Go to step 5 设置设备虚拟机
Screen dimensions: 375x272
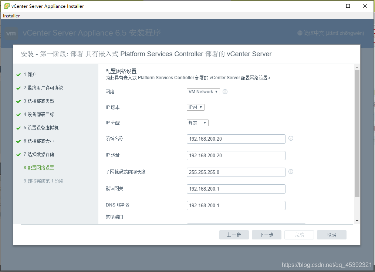coord(41,128)
